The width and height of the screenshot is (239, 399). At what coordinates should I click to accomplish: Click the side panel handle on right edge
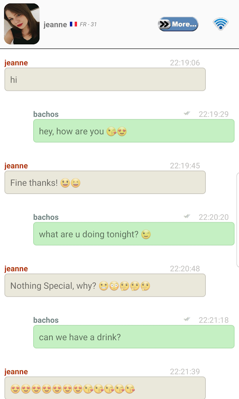point(238,220)
